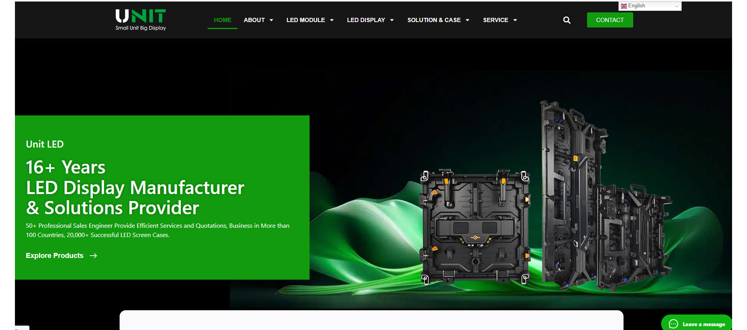Expand the SOLUTION & CASE submenu arrow
Screen dimensions: 747x330
click(x=467, y=20)
